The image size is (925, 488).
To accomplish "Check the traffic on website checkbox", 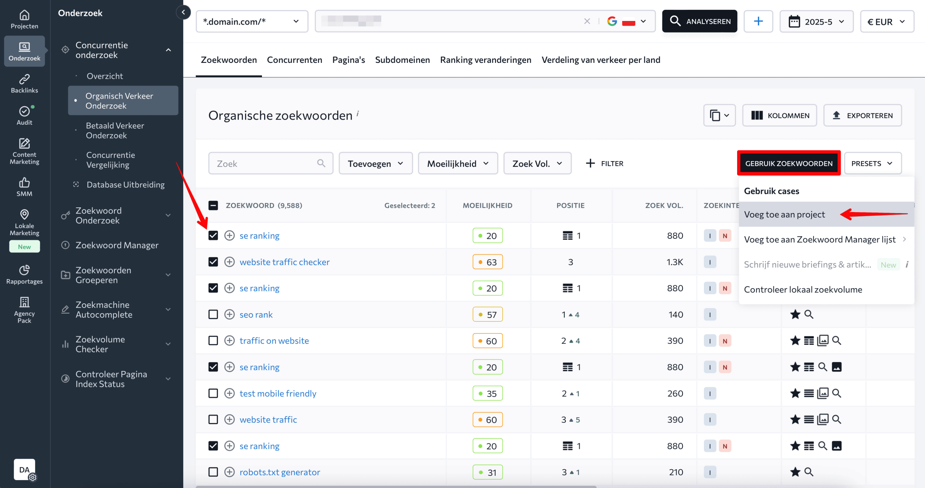I will click(213, 341).
